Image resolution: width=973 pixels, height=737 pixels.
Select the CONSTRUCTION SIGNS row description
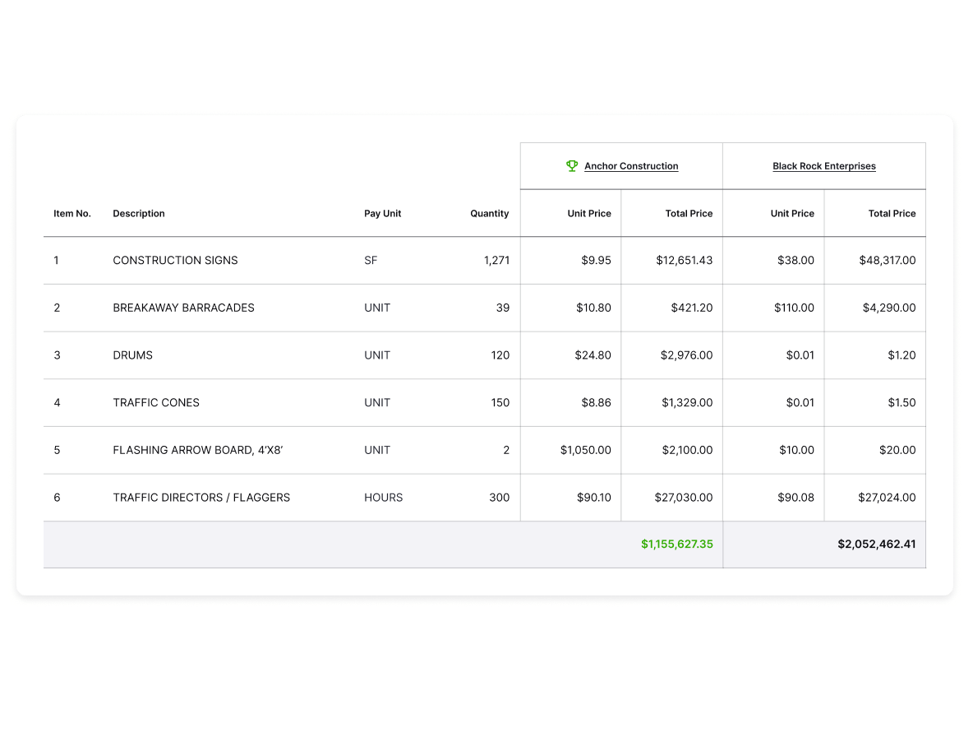point(175,261)
